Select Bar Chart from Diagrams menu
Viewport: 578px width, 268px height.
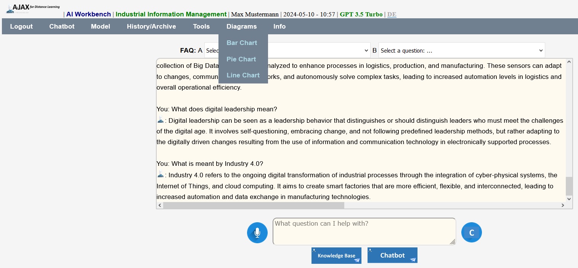[x=242, y=43]
